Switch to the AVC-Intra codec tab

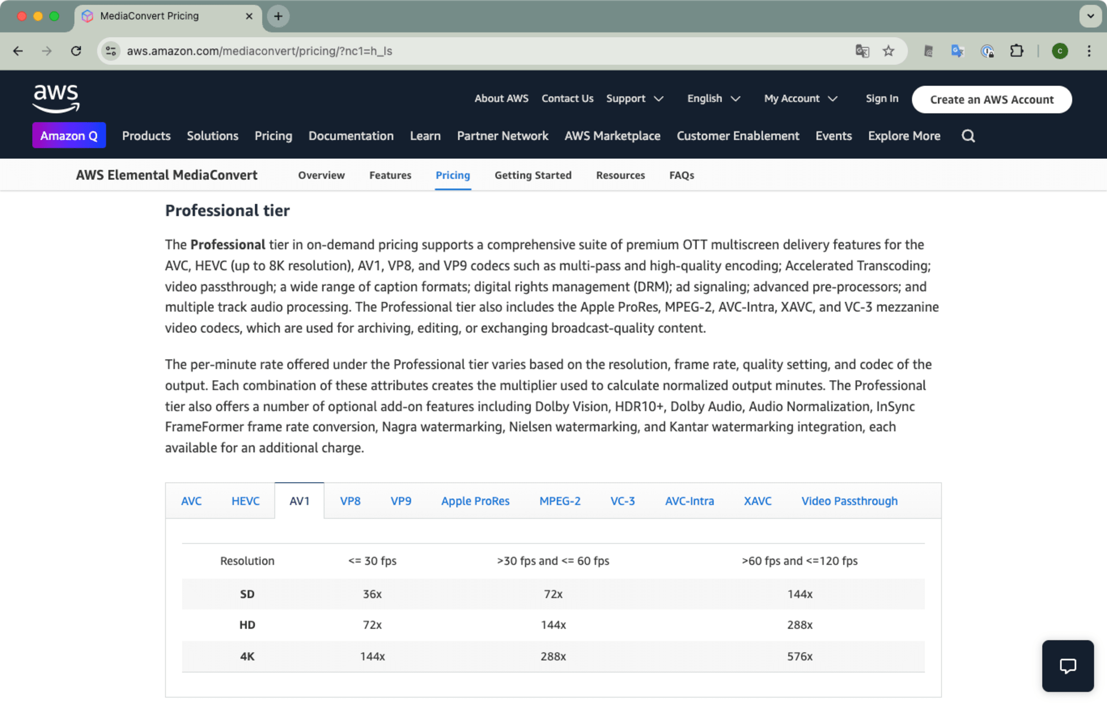click(690, 501)
